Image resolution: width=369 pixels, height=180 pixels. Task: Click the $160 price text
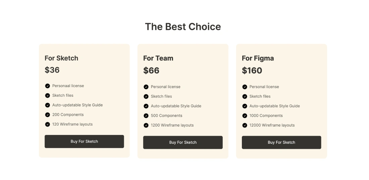pyautogui.click(x=252, y=71)
